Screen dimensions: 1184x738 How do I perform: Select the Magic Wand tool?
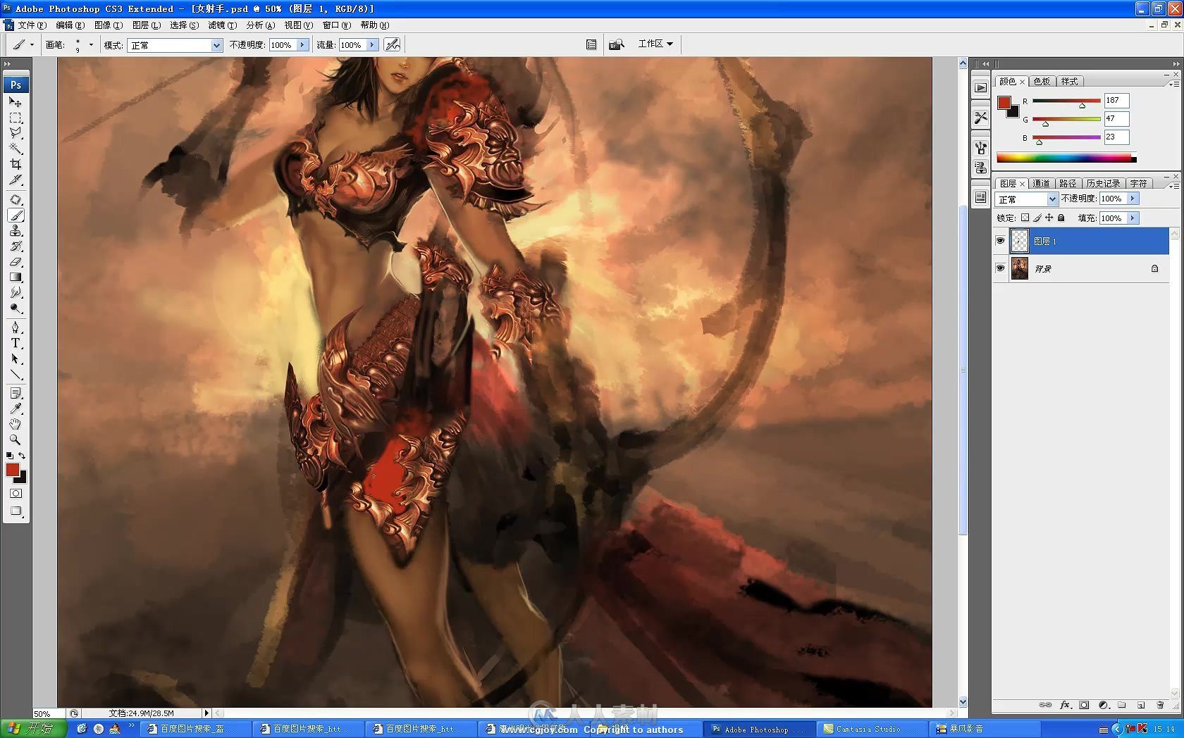pos(16,149)
